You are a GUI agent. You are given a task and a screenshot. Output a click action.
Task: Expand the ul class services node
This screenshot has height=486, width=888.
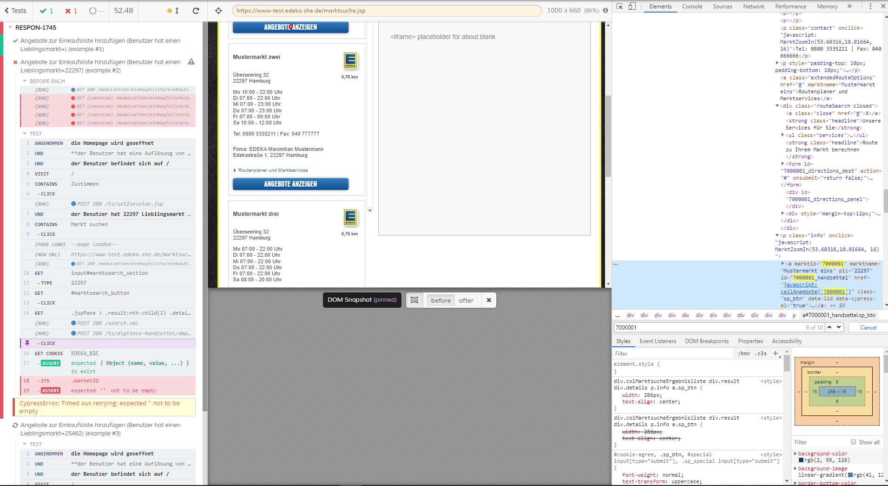[x=783, y=135]
